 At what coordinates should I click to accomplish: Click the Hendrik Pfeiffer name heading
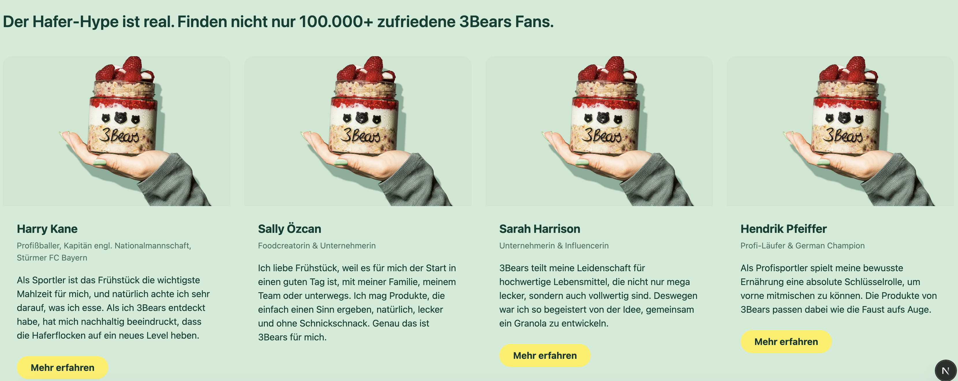point(783,229)
